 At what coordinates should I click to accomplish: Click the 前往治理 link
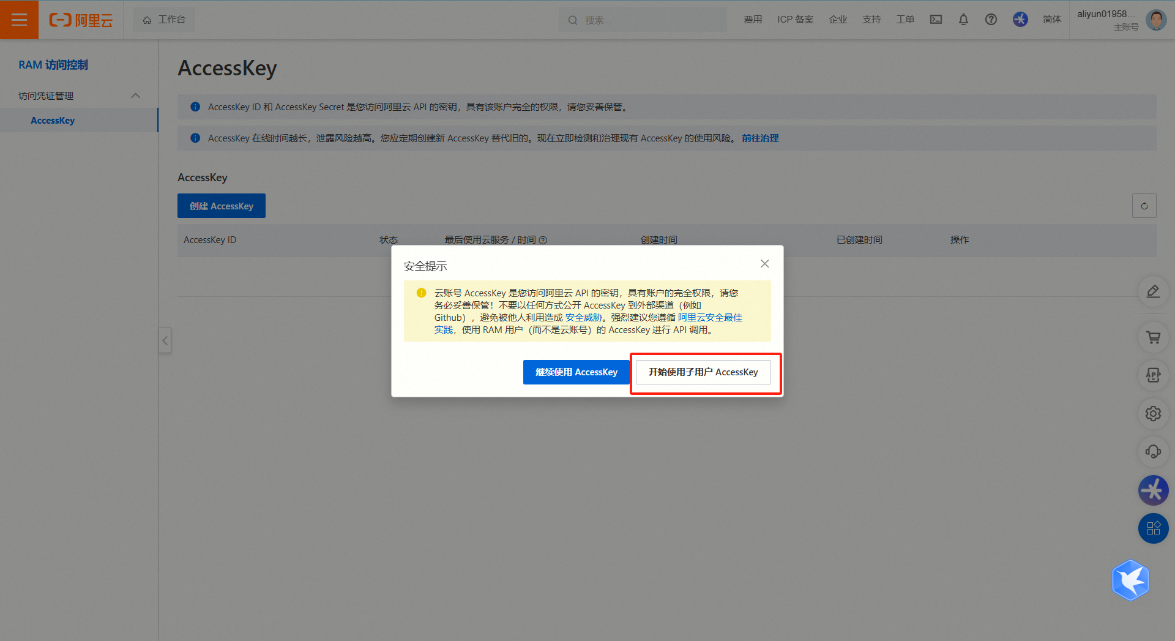pos(760,138)
